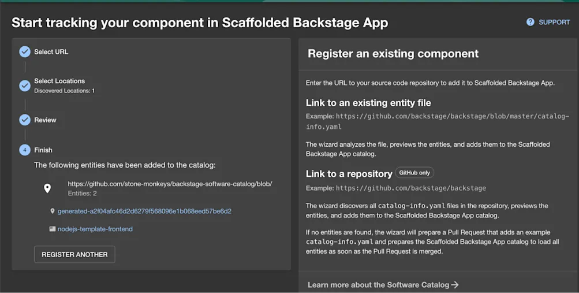Click the arrow icon after Learn more text
The width and height of the screenshot is (579, 293).
(x=455, y=285)
